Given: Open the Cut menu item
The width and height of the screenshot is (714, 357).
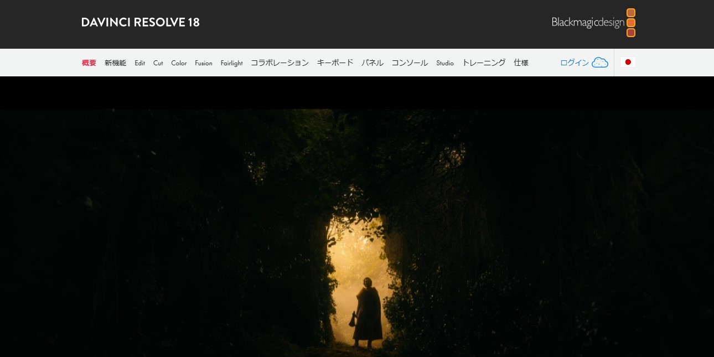Looking at the screenshot, I should click(x=158, y=63).
